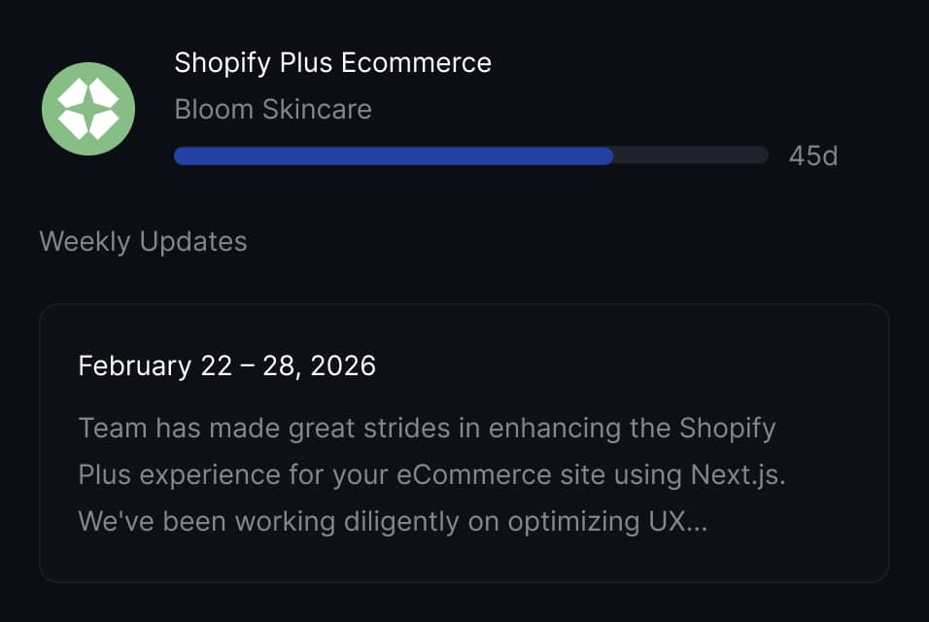Select the Bloom Skincare client name
This screenshot has height=622, width=929.
(272, 109)
